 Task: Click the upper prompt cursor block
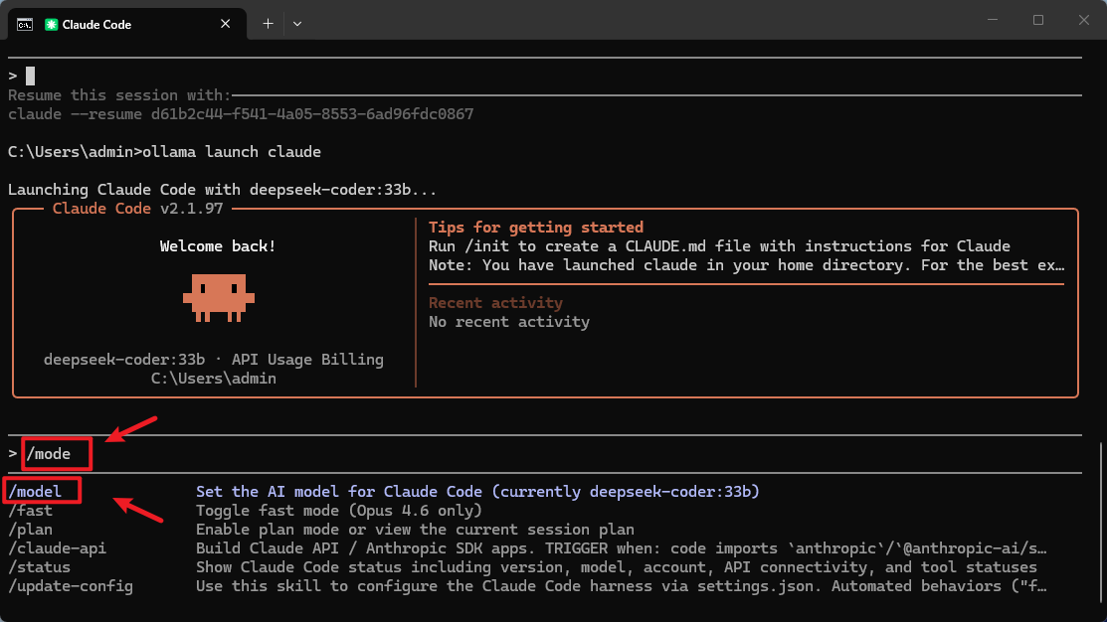click(x=31, y=76)
